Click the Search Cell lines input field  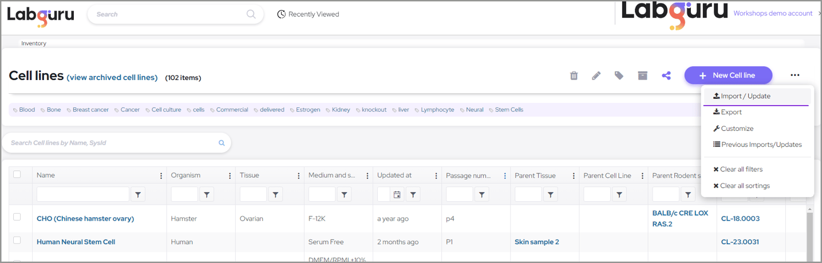[x=112, y=143]
